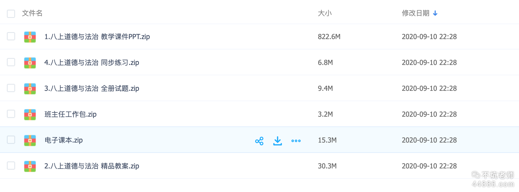Select checkbox for 电子课本.zip
519x192 pixels.
pyautogui.click(x=11, y=140)
